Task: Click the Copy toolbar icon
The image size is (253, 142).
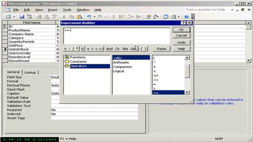Action: tap(72, 17)
